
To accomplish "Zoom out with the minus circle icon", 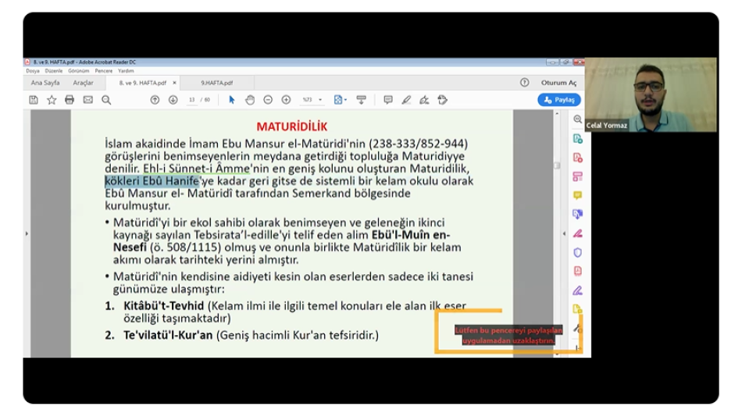I will click(268, 100).
